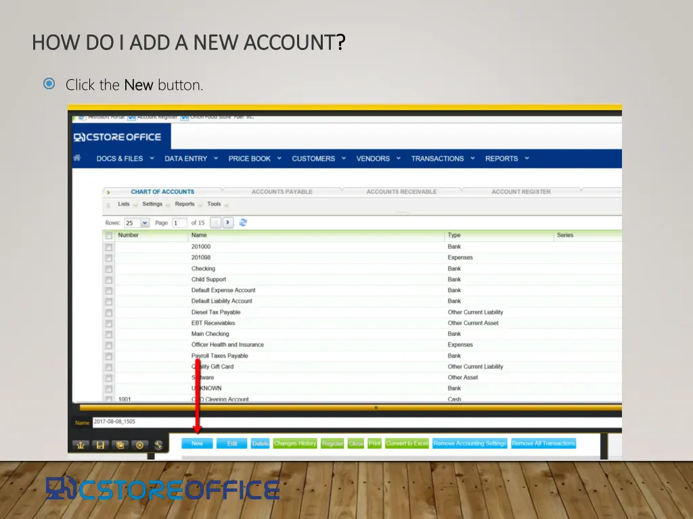Click the page number input field
This screenshot has width=693, height=519.
[x=179, y=223]
